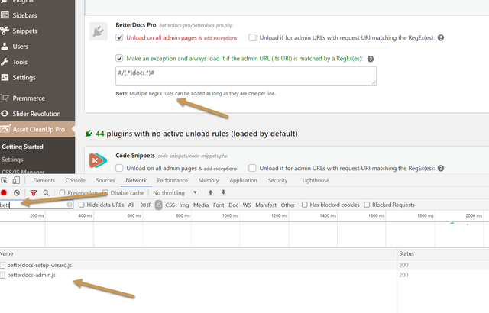Filter requests by WS
This screenshot has height=313, width=489.
click(247, 205)
